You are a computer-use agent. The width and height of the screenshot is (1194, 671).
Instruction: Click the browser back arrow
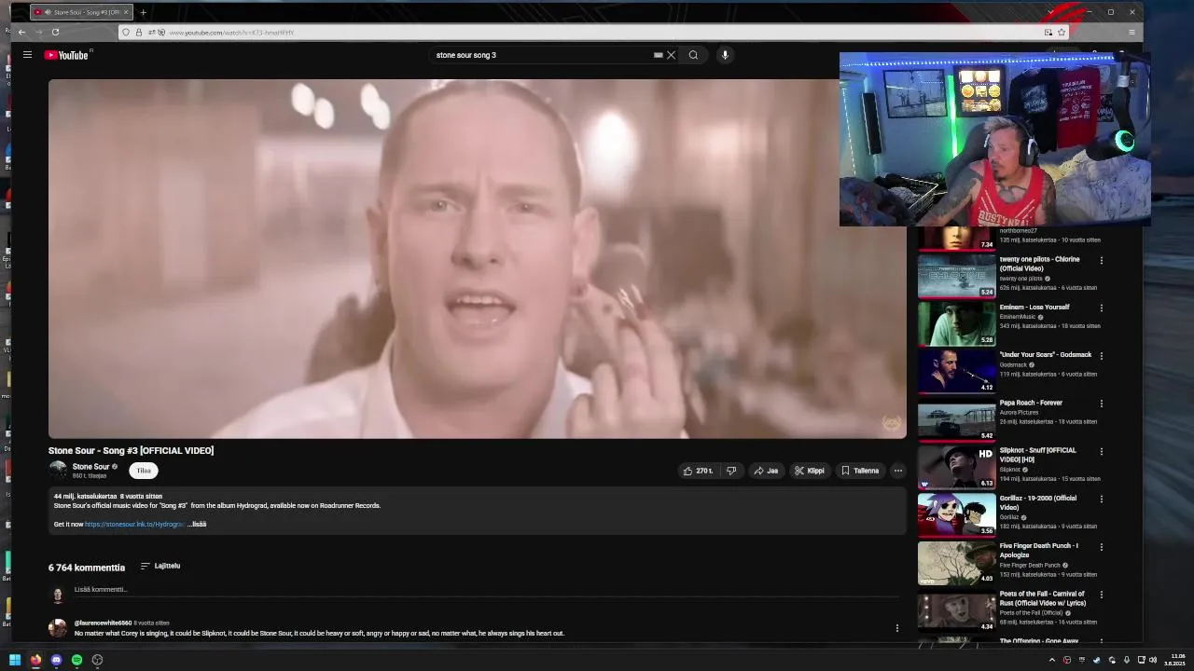click(22, 32)
